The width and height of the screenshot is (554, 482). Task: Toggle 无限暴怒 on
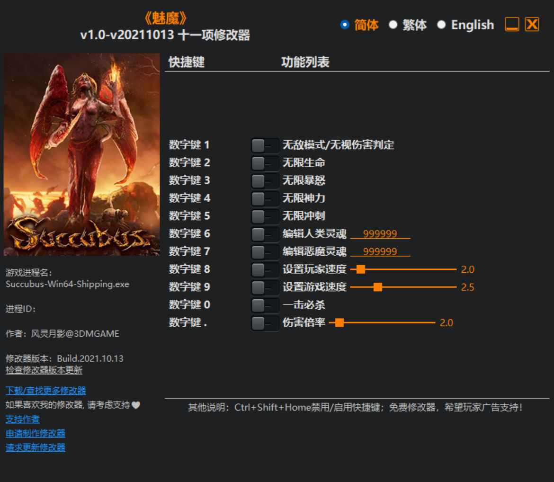265,180
